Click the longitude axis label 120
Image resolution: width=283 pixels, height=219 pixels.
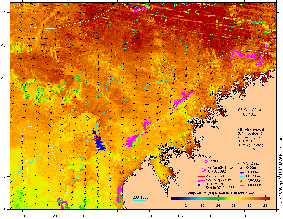(x=54, y=216)
